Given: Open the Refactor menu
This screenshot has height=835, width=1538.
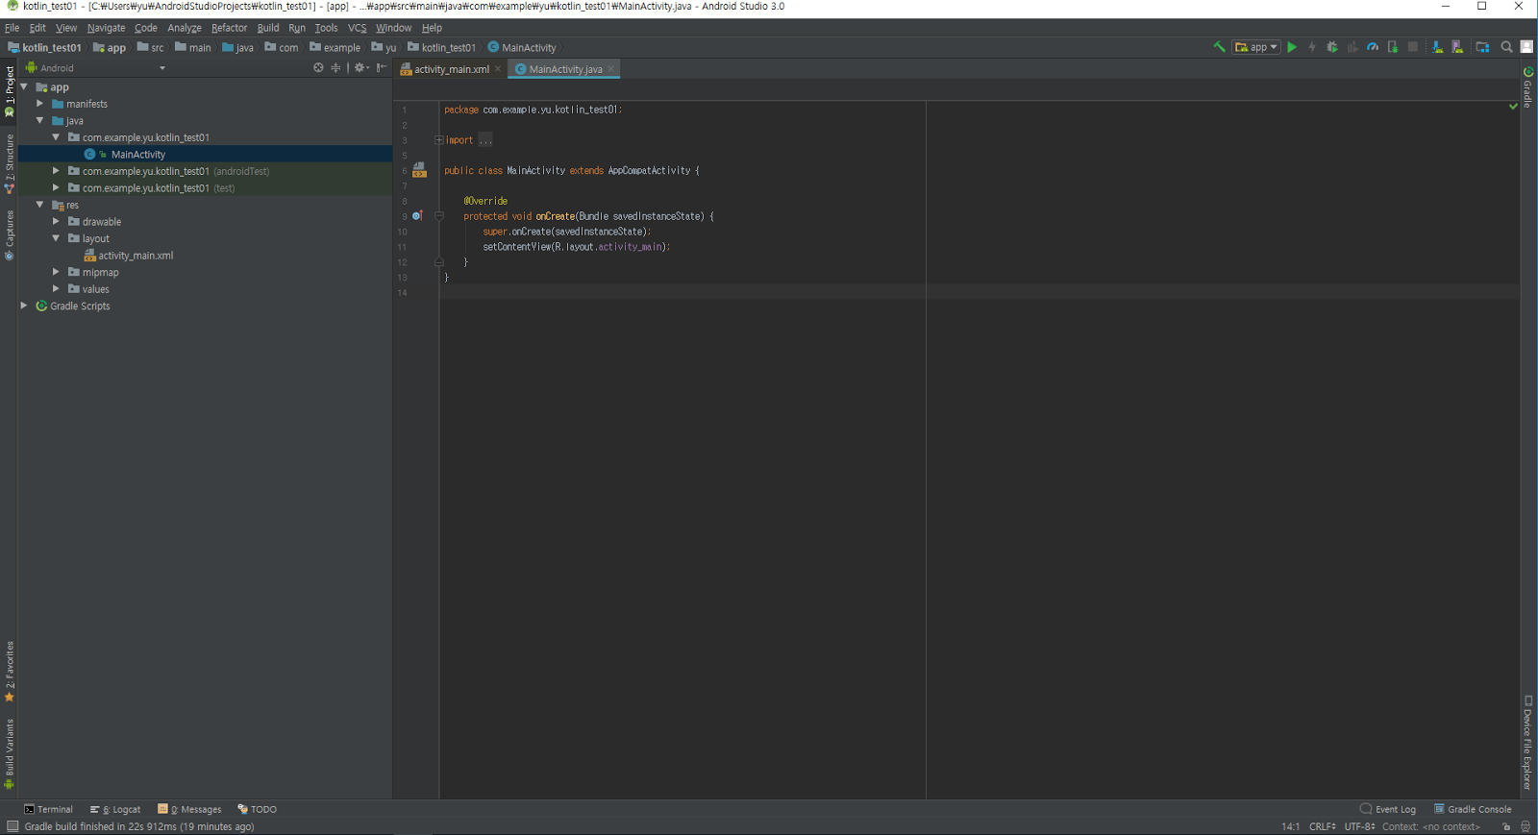Looking at the screenshot, I should tap(229, 28).
